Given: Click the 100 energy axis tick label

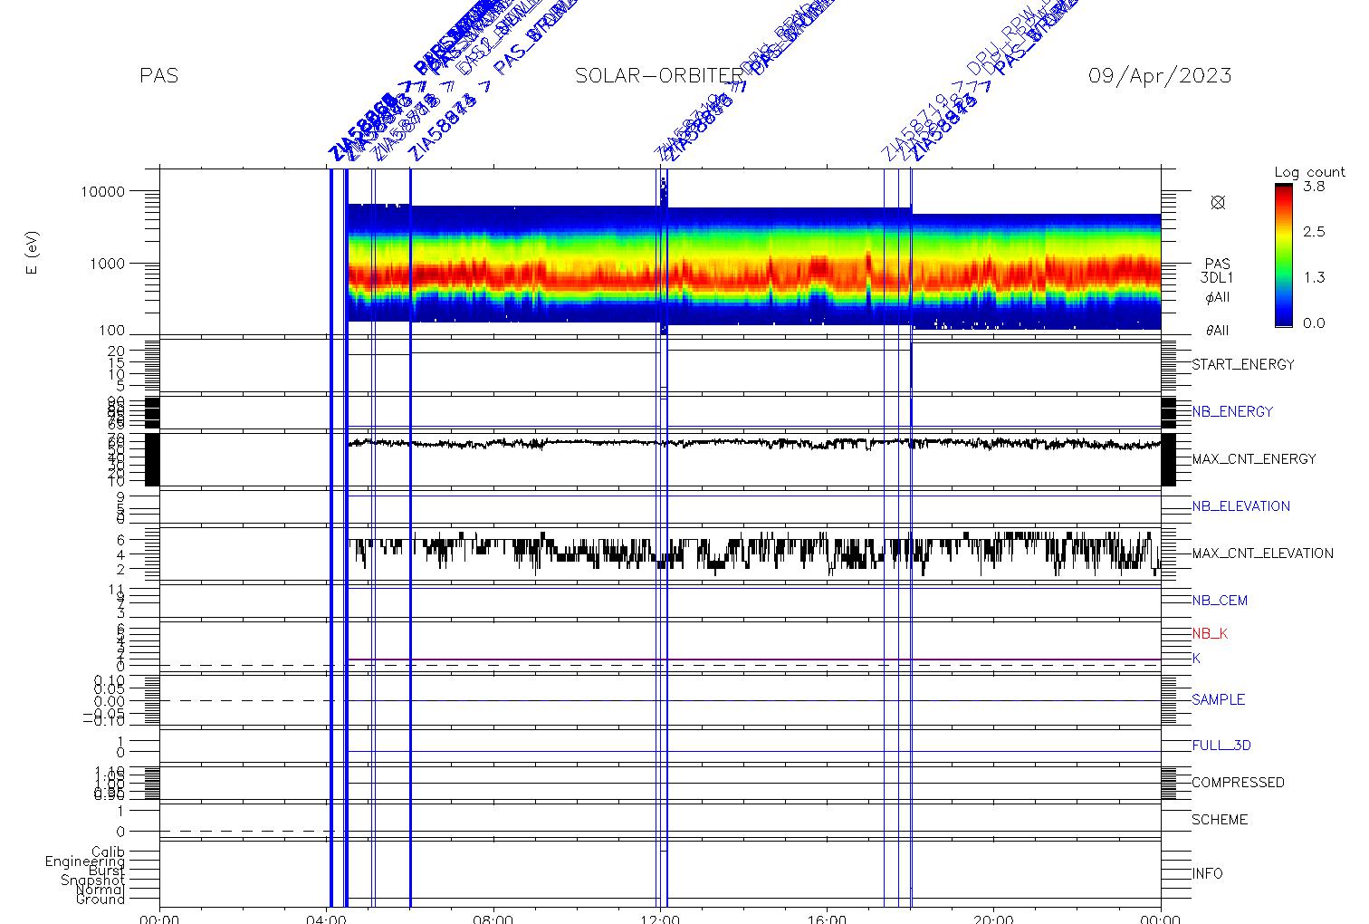Looking at the screenshot, I should pyautogui.click(x=111, y=332).
